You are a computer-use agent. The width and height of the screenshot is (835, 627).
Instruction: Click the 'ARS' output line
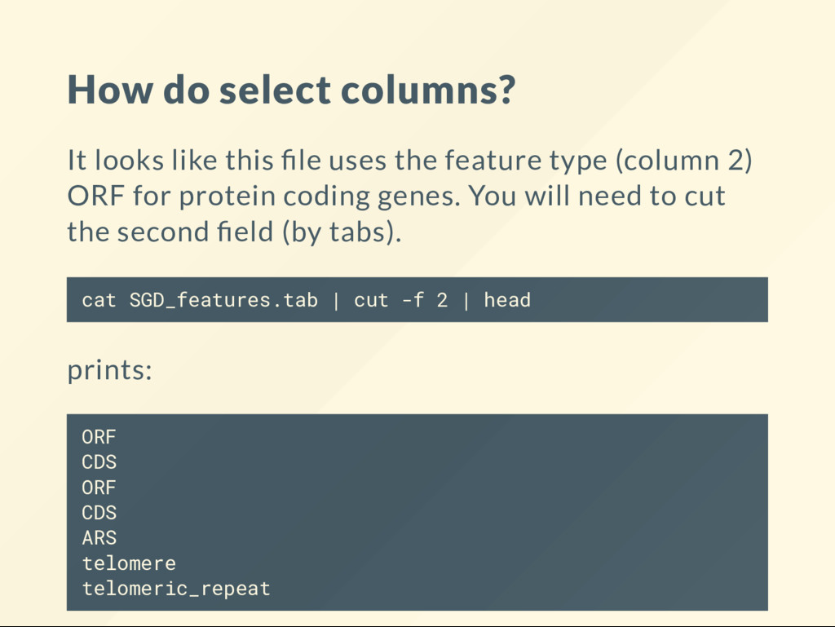(x=99, y=538)
